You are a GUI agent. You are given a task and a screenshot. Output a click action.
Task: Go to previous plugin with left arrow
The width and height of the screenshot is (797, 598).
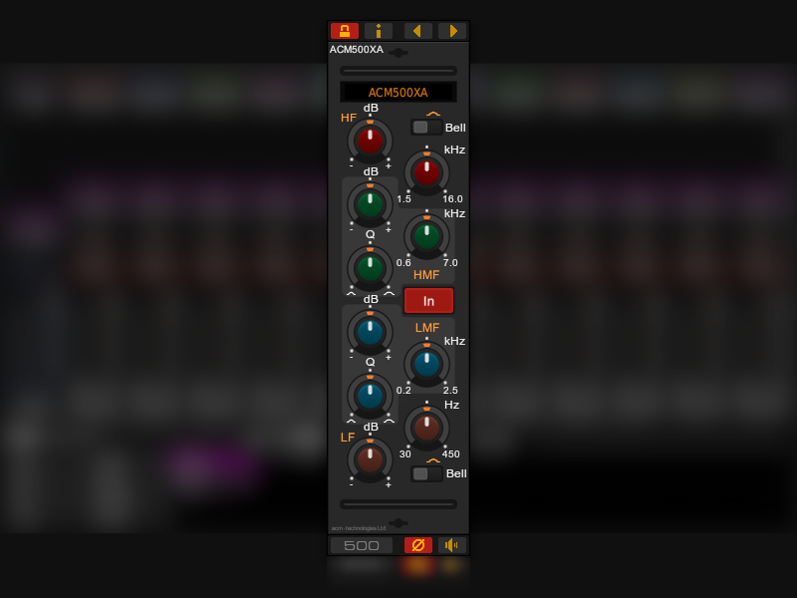tap(417, 31)
